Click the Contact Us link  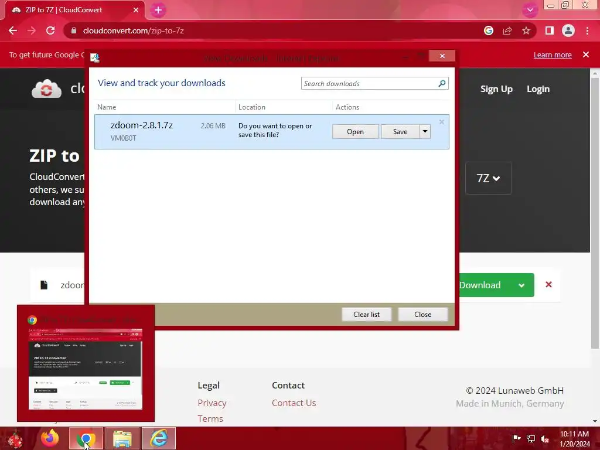coord(294,403)
